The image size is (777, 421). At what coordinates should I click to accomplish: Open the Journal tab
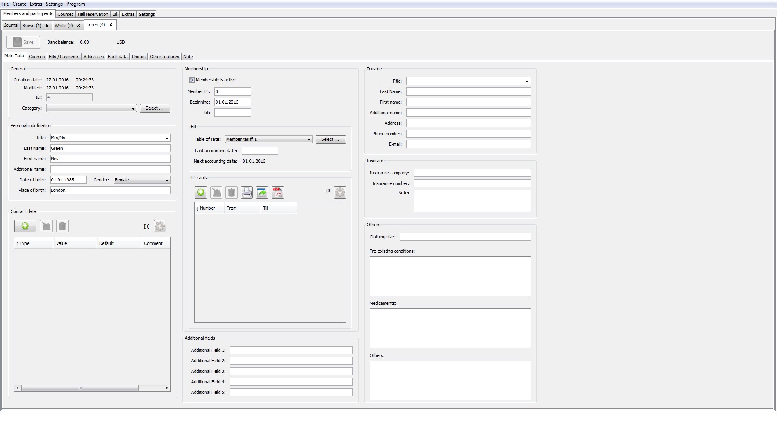[x=11, y=25]
